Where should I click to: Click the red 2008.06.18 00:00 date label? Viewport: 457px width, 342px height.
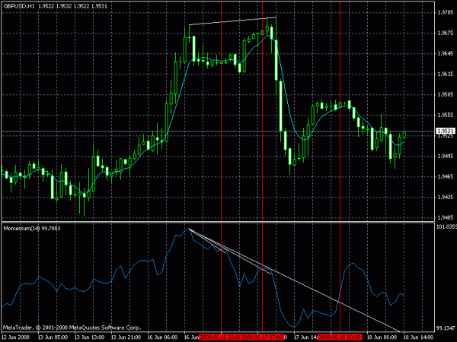click(x=340, y=337)
